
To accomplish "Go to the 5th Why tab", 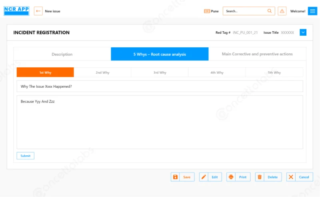I will [x=274, y=72].
